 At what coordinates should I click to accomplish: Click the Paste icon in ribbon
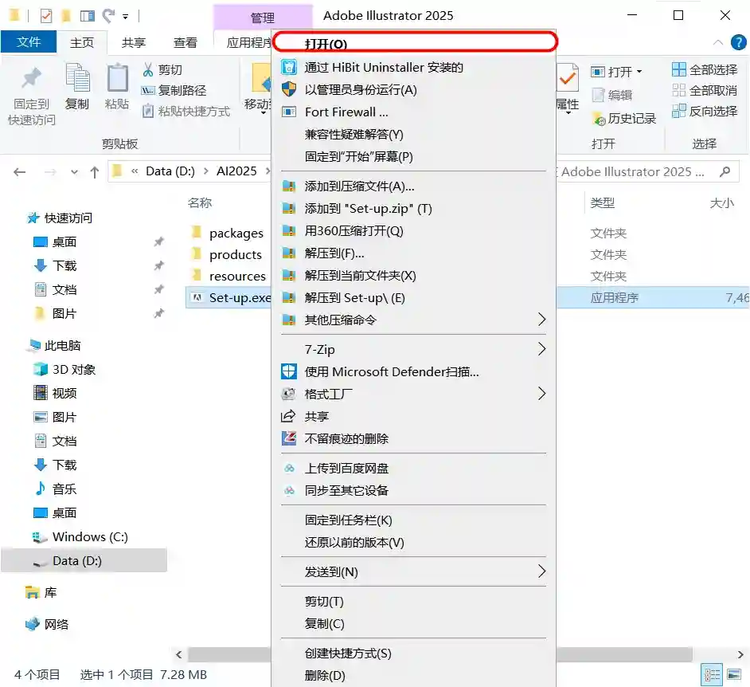click(117, 87)
